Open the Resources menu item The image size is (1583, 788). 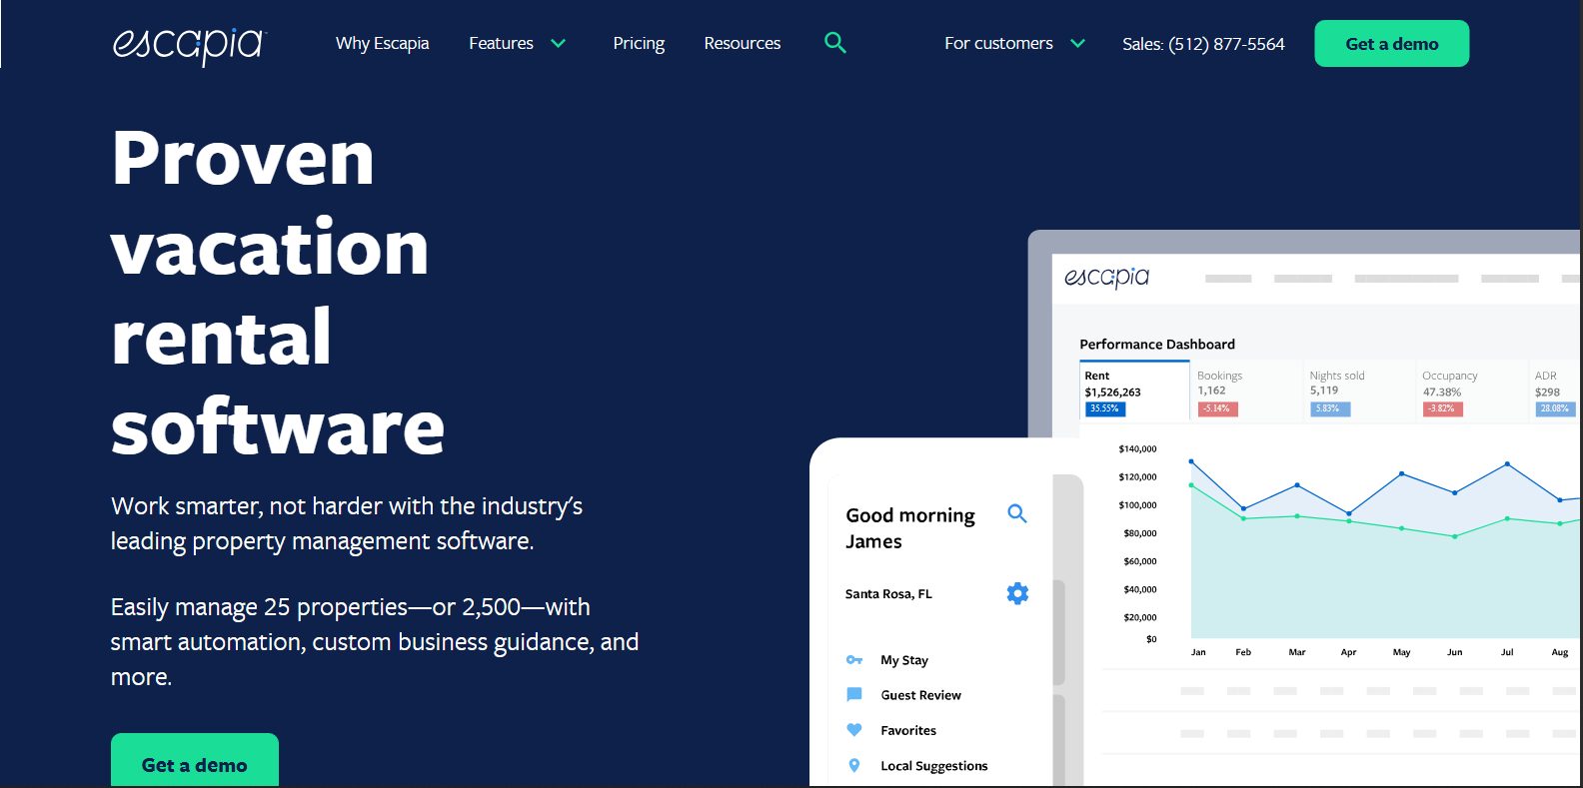click(743, 43)
